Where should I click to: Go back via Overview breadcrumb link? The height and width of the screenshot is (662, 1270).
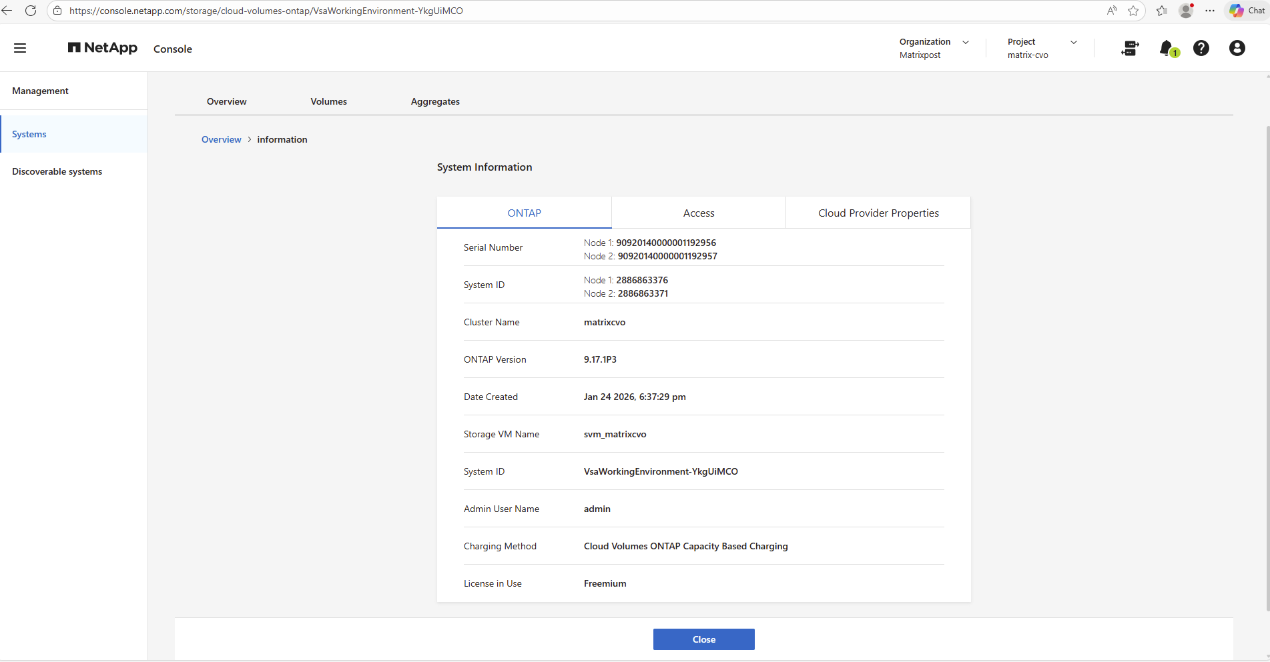[x=221, y=139]
